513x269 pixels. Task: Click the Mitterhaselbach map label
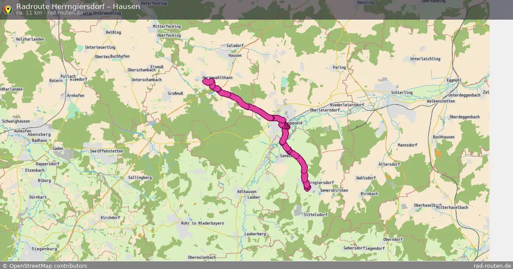point(452,207)
